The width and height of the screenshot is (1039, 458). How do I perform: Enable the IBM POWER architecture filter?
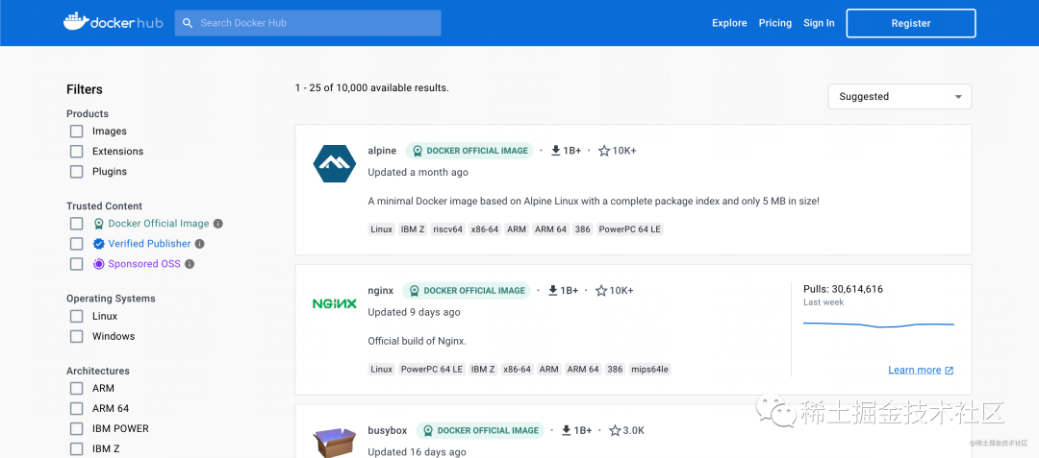77,429
